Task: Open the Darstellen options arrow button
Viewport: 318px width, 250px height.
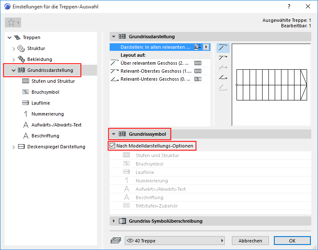Action: click(x=206, y=47)
